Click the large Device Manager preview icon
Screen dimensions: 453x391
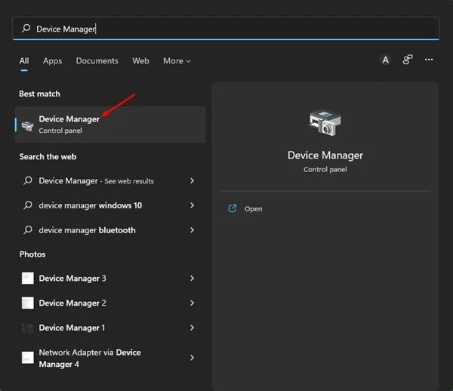click(x=325, y=123)
